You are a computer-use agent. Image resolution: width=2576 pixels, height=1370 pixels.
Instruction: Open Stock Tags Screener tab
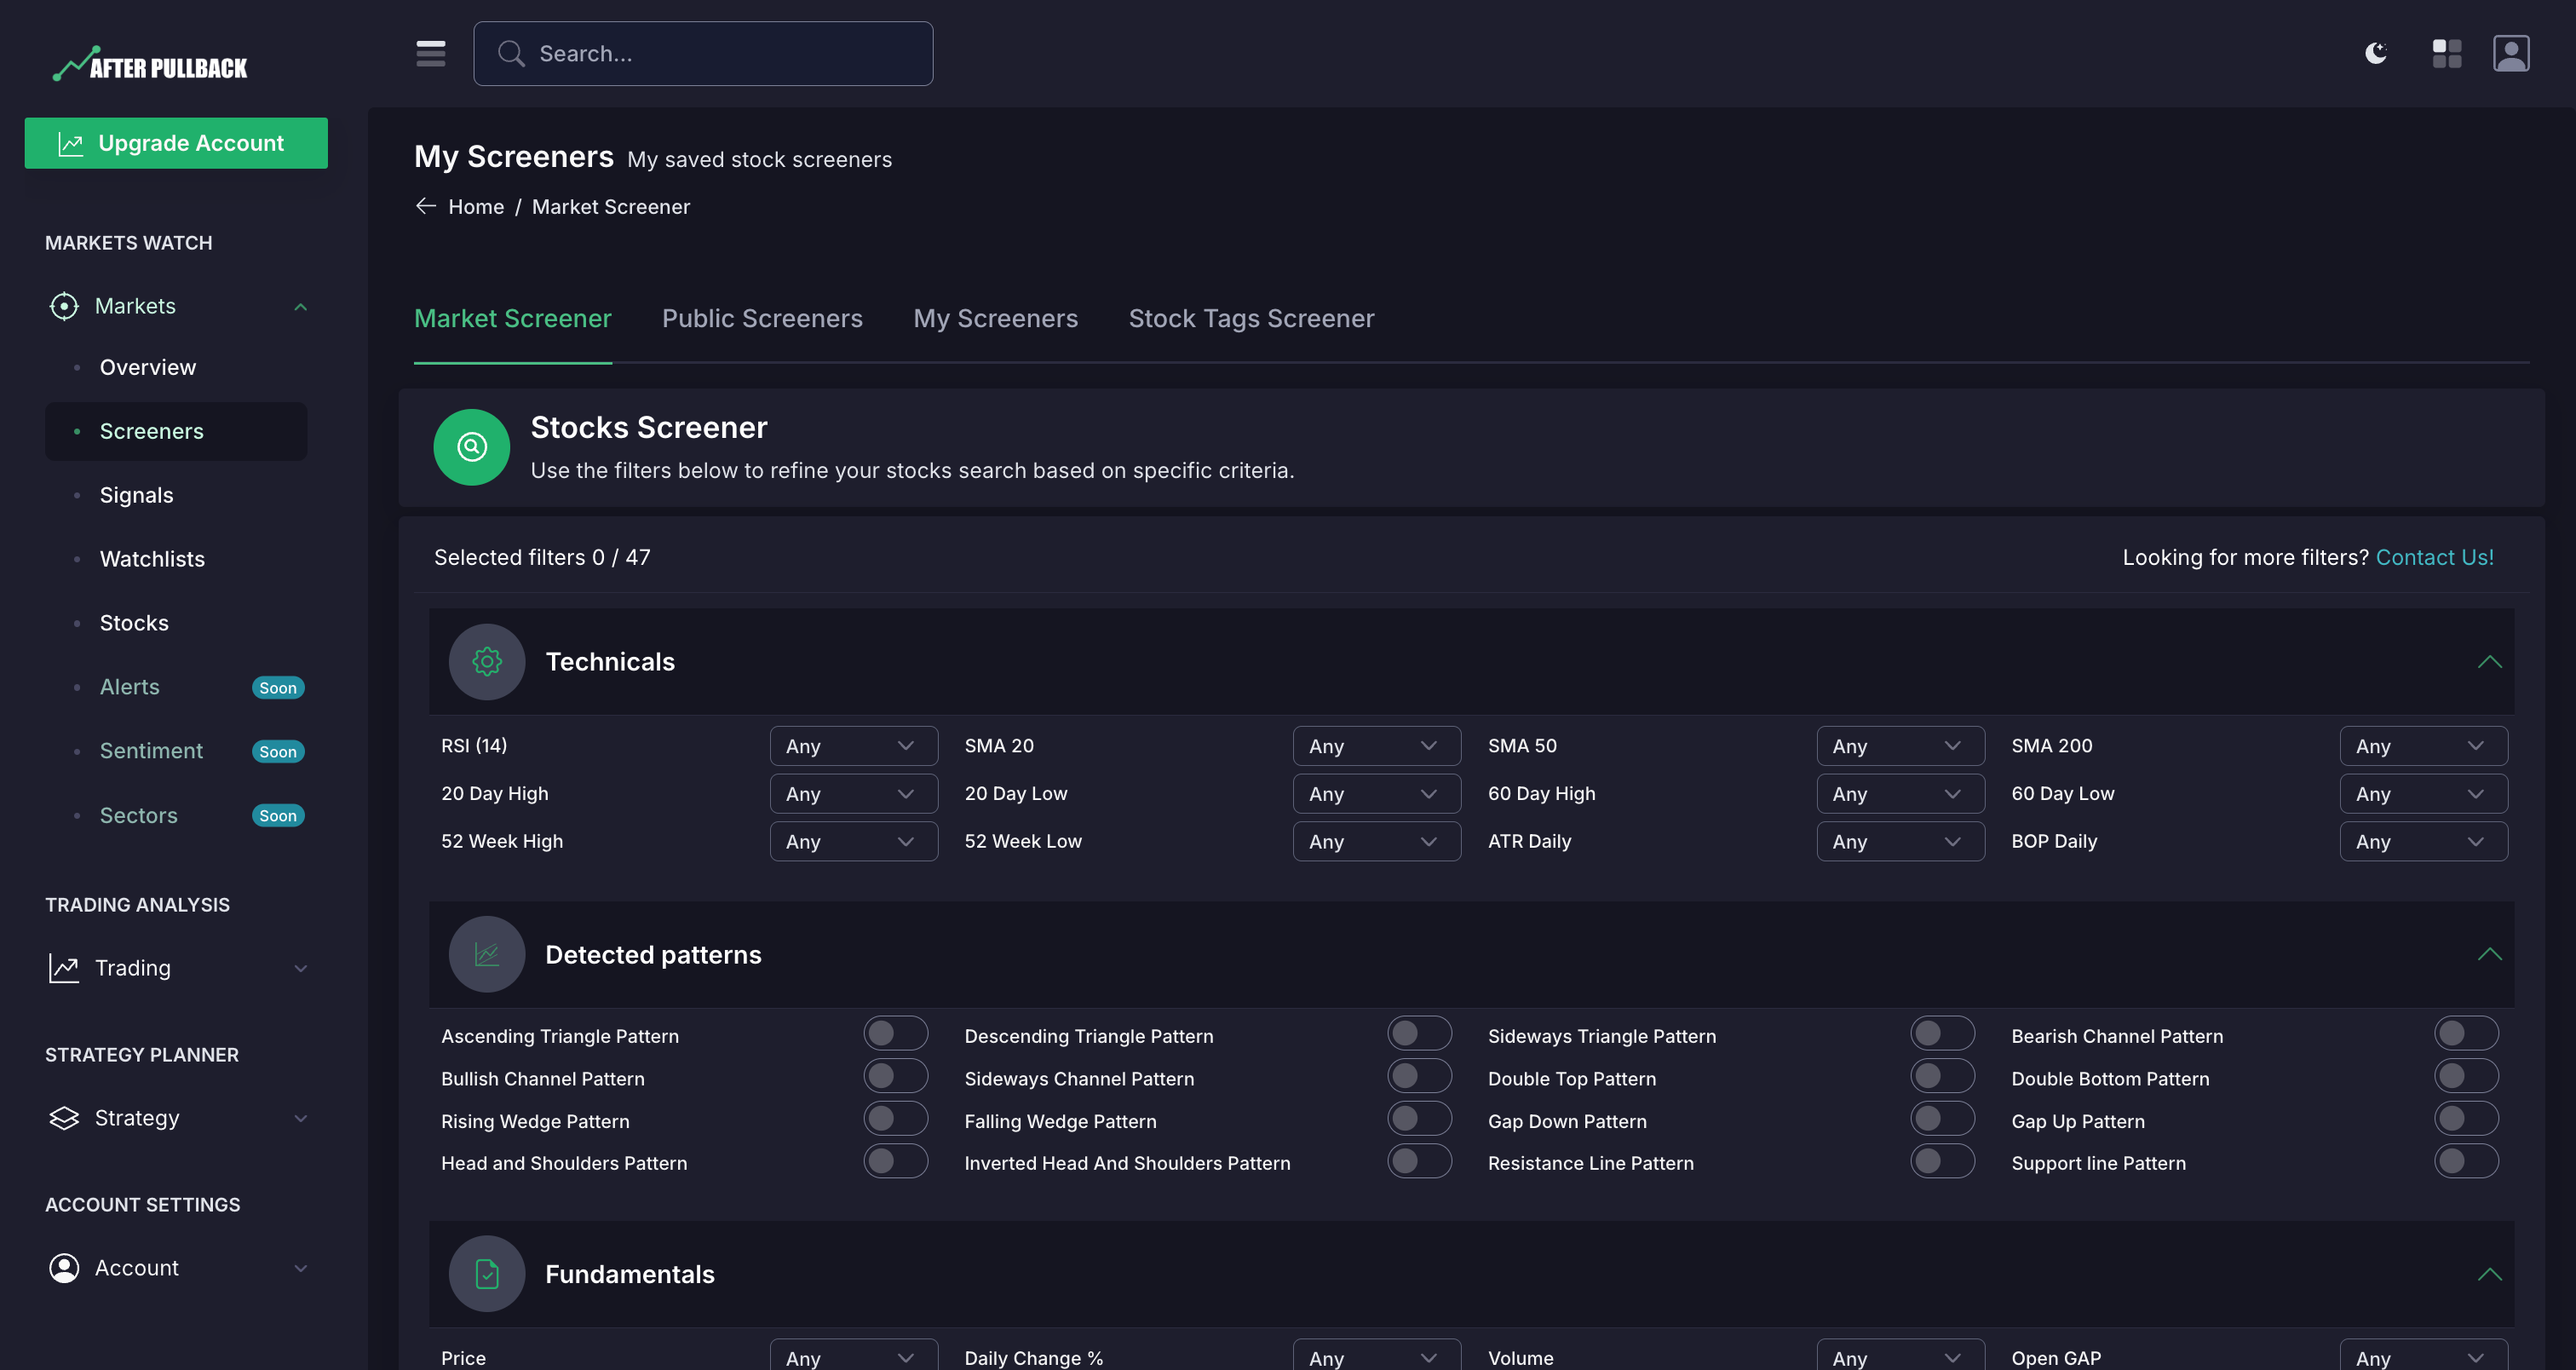(1251, 318)
